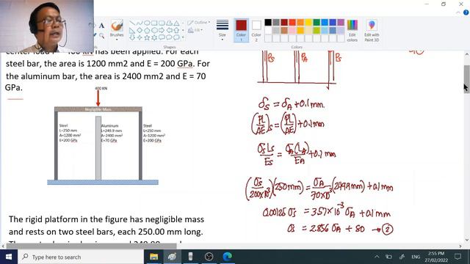Select the Magnifier tool
Viewport: 470px width, 264px height.
(102, 36)
